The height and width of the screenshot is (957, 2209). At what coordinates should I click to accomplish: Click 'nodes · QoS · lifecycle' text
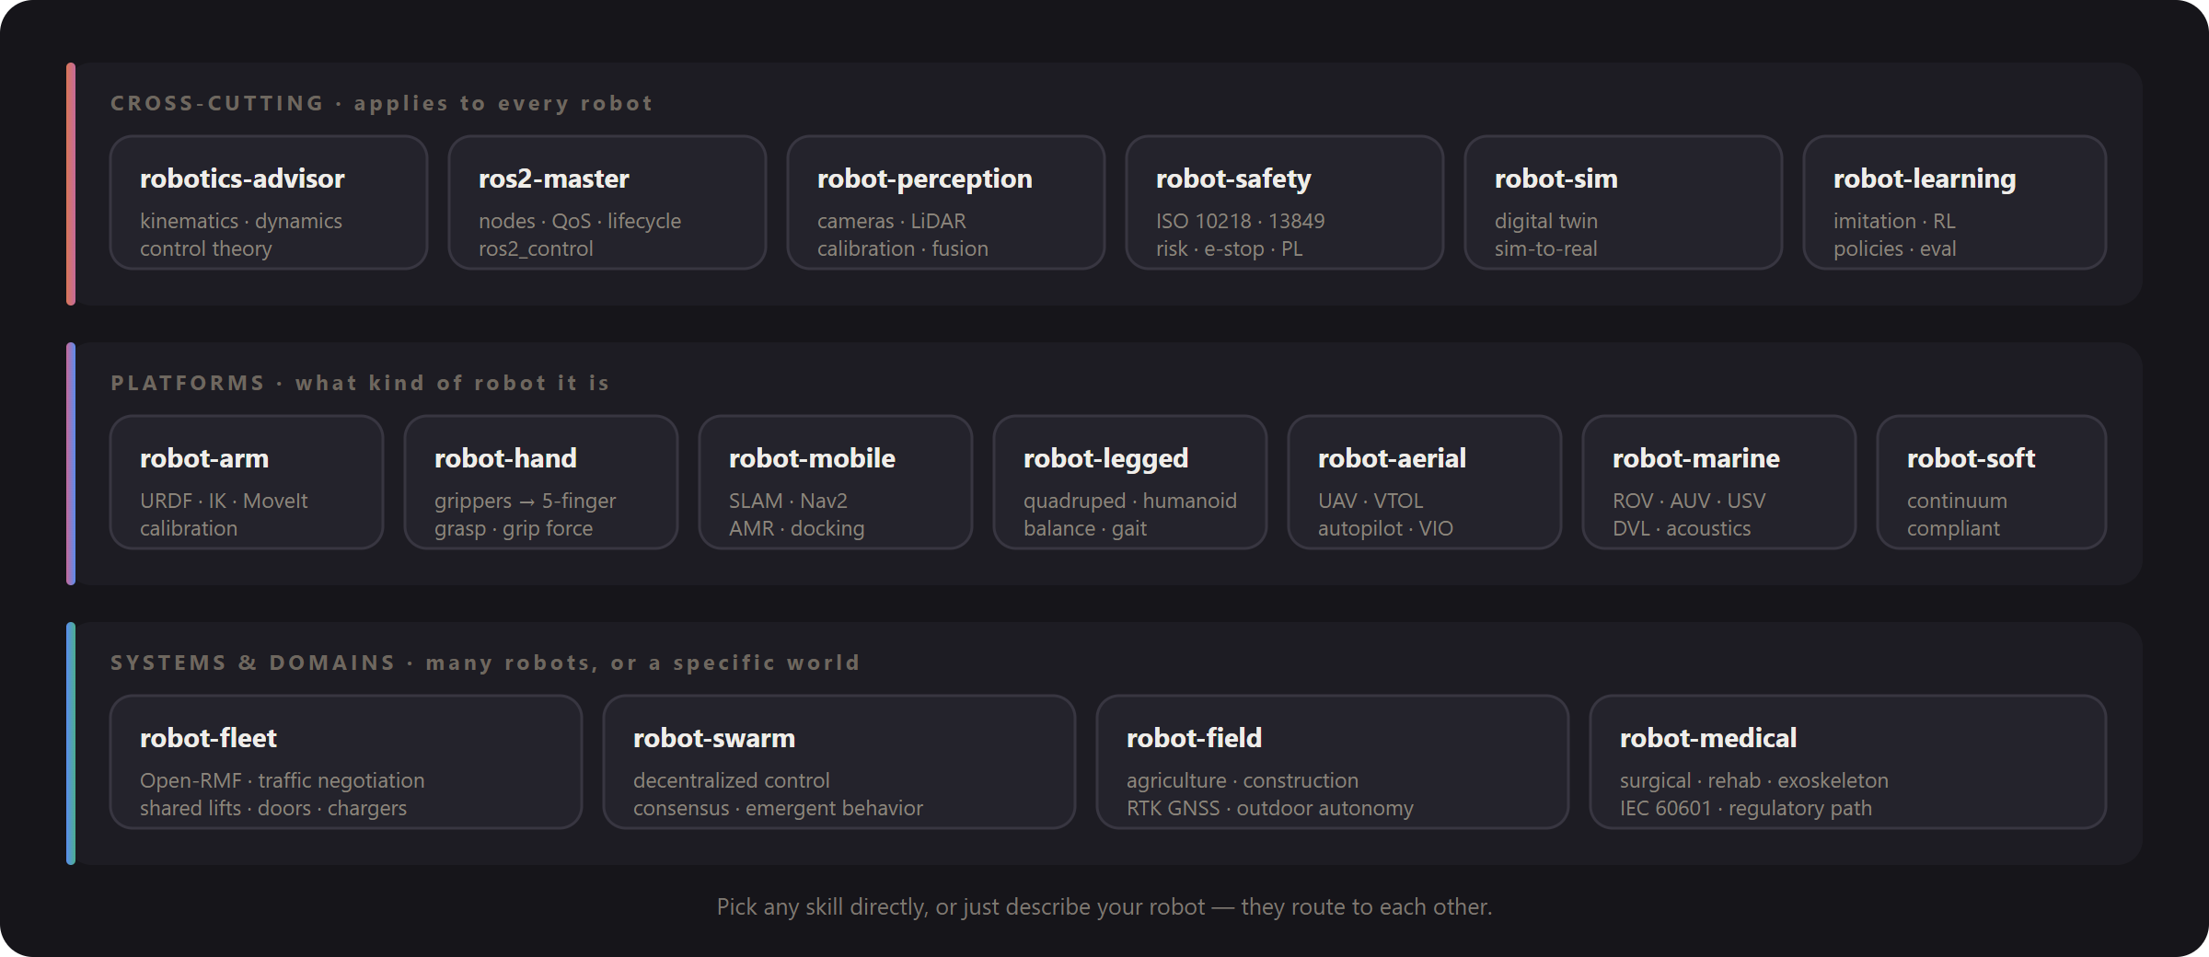pyautogui.click(x=580, y=221)
